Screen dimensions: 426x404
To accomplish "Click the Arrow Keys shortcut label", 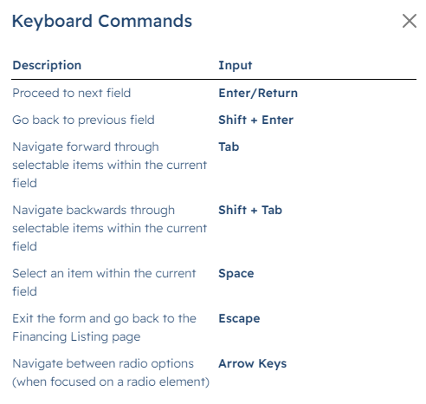I will (x=253, y=363).
